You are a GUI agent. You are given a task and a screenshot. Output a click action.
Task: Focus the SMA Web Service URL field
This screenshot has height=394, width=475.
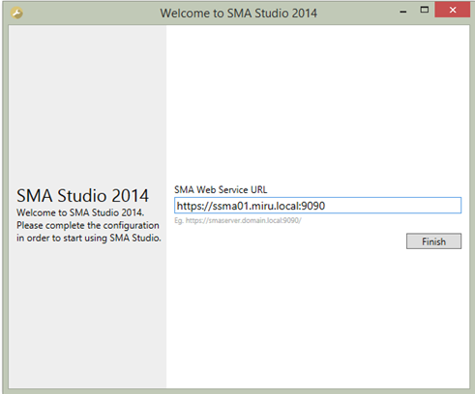tap(317, 206)
